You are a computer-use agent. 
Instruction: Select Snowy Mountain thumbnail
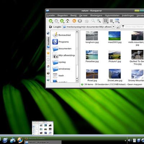[138, 74]
